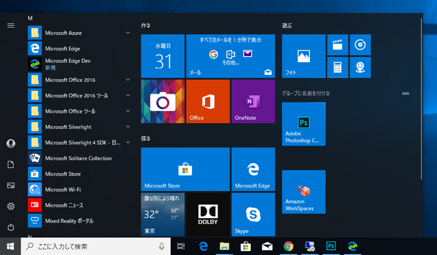
Task: Open Microsoft Edge Dev in app list
Action: (79, 64)
